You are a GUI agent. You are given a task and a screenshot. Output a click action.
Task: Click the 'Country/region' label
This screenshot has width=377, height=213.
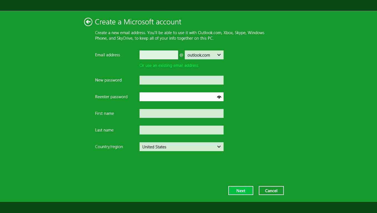point(109,147)
